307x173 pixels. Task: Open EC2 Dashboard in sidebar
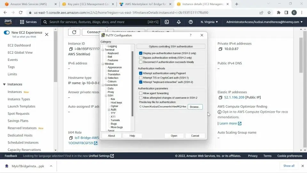(19, 45)
